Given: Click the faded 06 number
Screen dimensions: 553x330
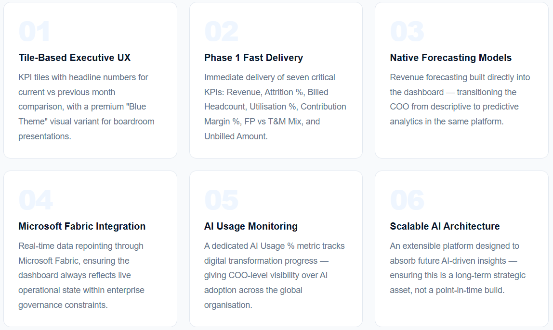Looking at the screenshot, I should point(407,200).
